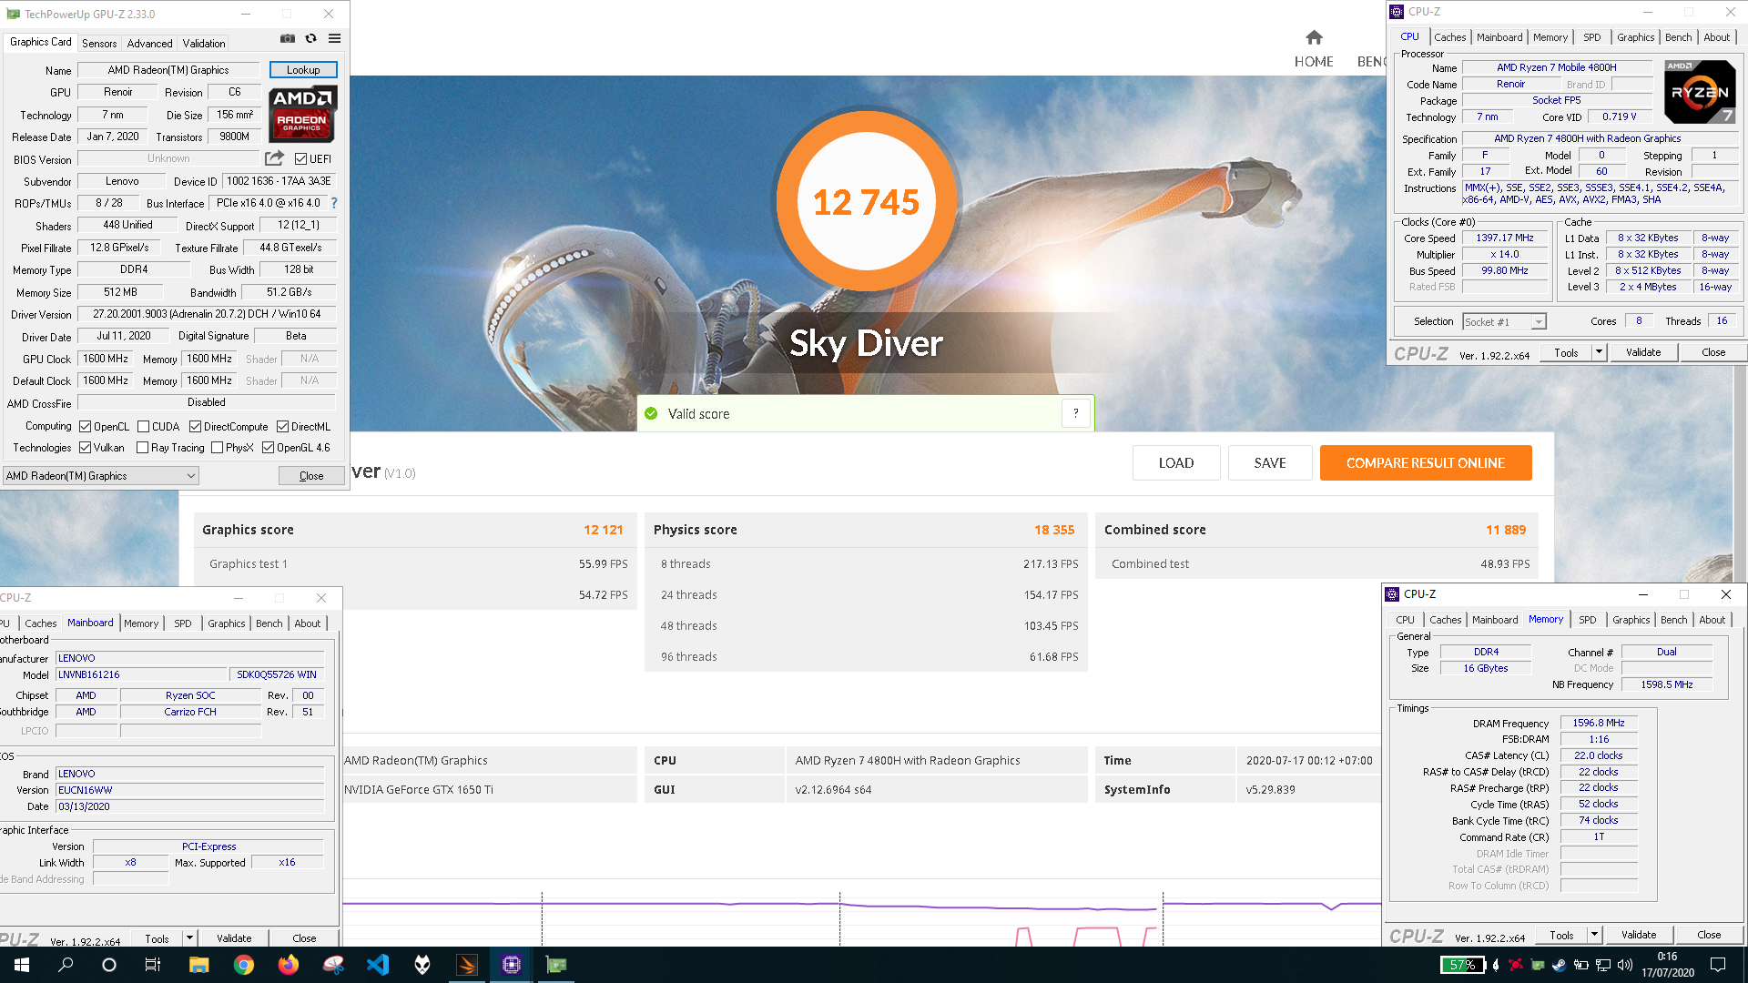
Task: Click the Cortana circle on the taskbar
Action: pyautogui.click(x=109, y=965)
